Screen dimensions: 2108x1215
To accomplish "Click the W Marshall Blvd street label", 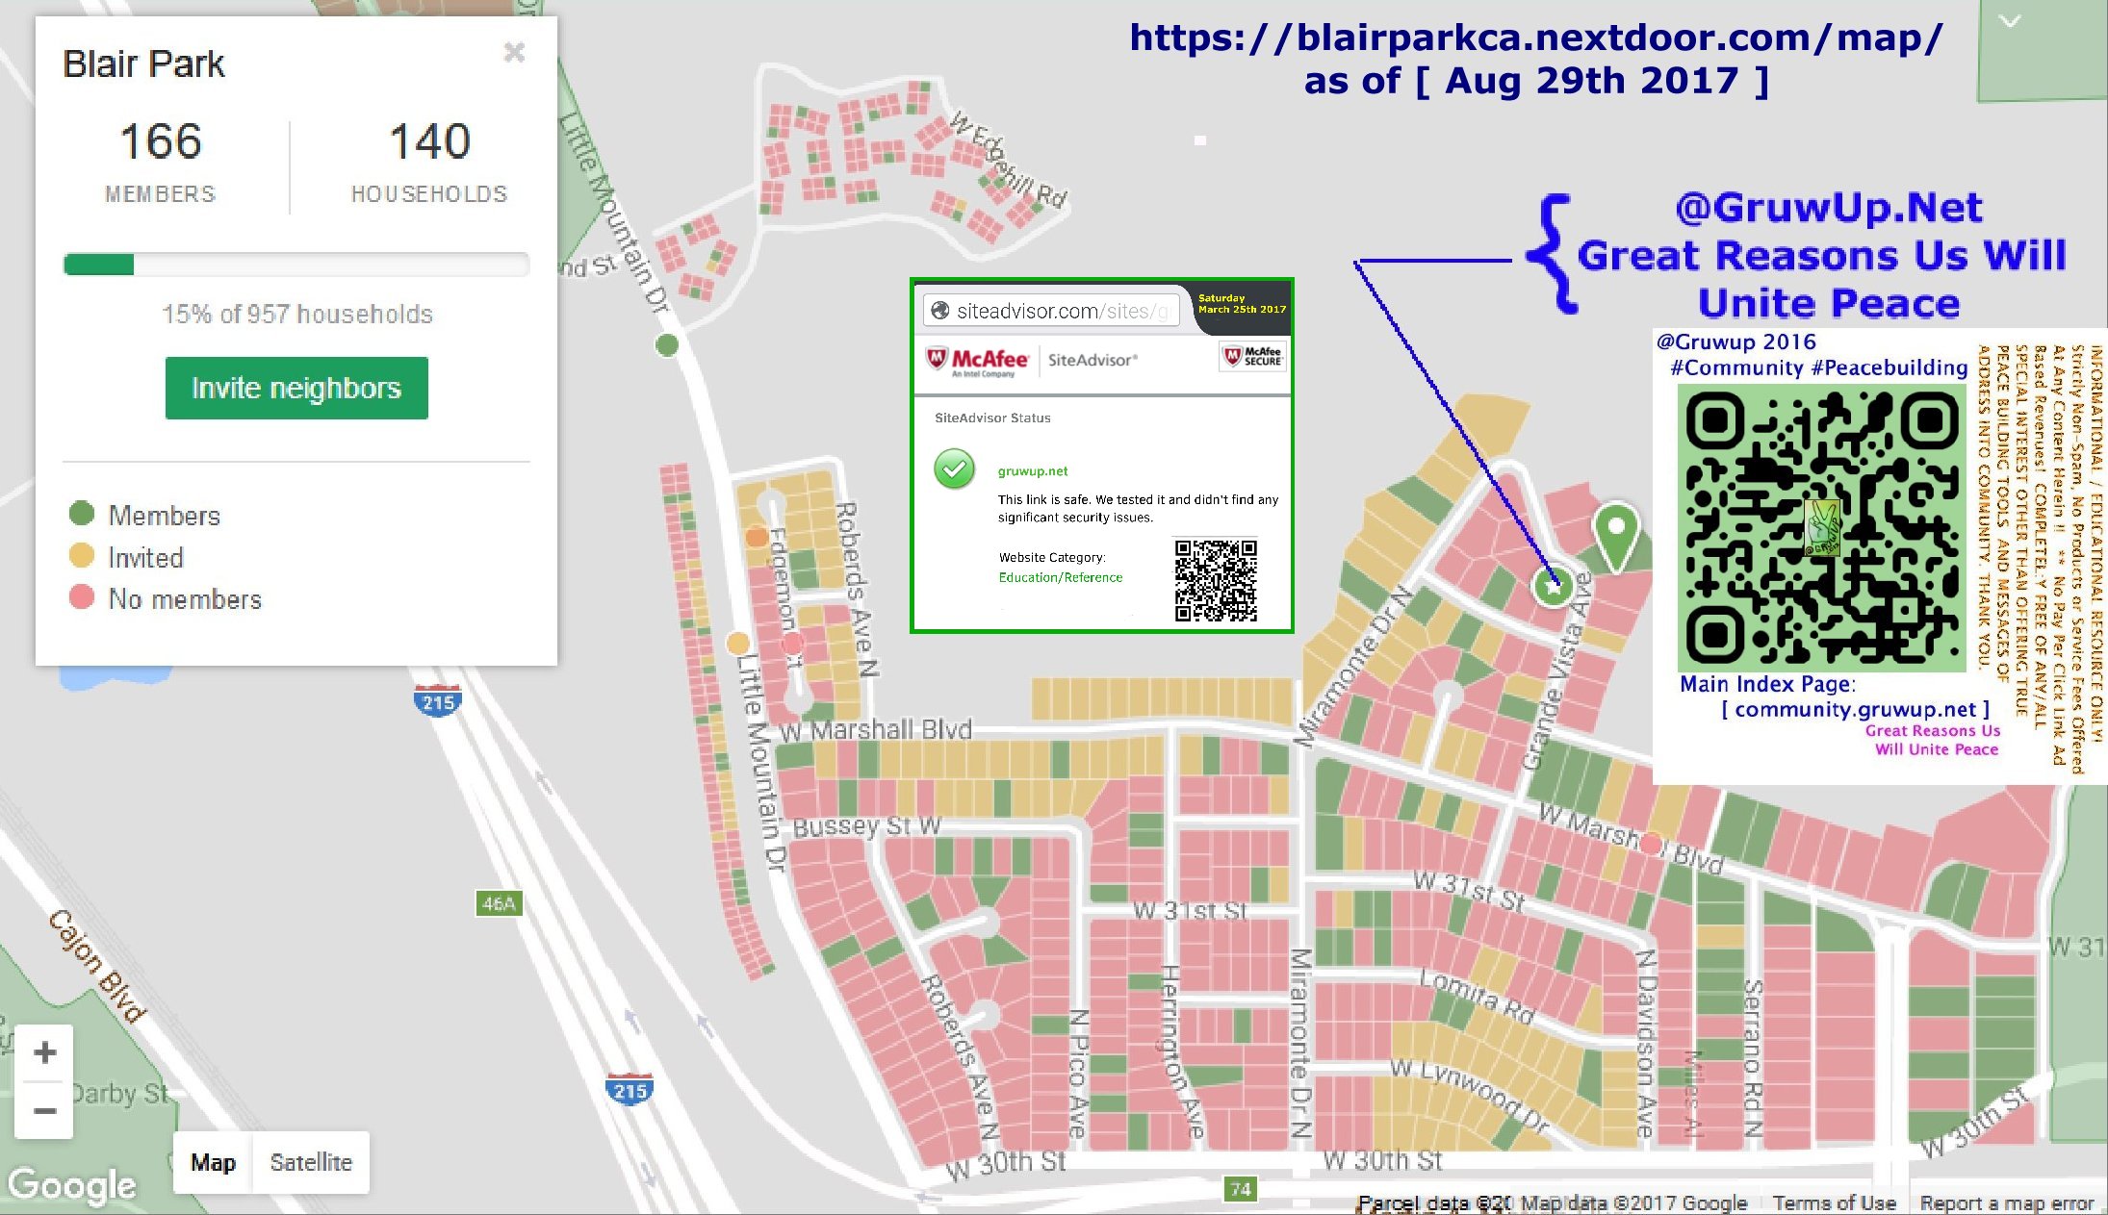I will (x=875, y=730).
